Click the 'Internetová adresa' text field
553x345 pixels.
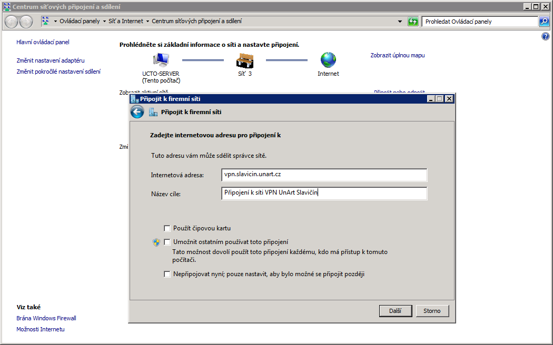pyautogui.click(x=324, y=175)
